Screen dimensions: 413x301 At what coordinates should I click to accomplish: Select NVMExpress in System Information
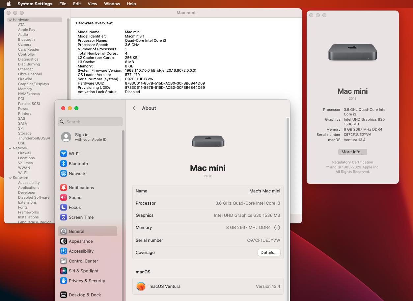tap(29, 94)
